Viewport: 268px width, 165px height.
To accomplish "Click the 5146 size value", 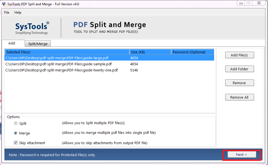I will coord(134,70).
